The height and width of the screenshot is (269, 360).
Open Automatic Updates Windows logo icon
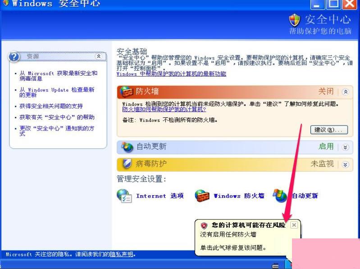(x=280, y=196)
